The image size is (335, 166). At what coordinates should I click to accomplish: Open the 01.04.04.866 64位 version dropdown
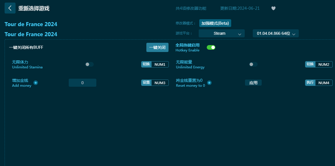[275, 33]
